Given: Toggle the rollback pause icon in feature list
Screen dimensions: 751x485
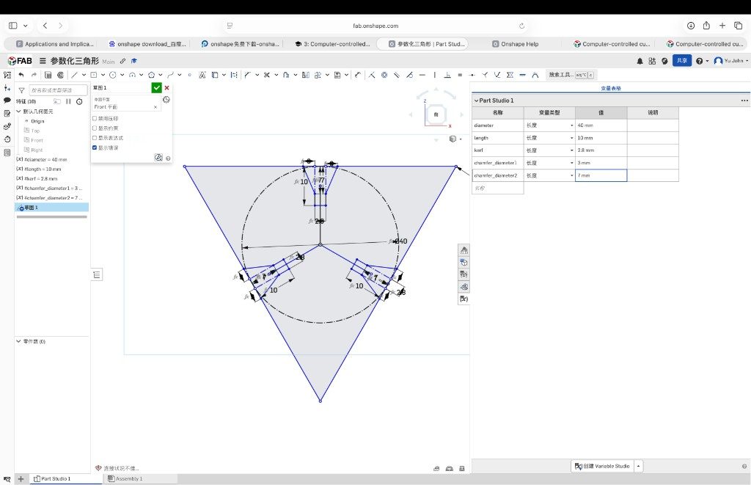Looking at the screenshot, I should 68,101.
